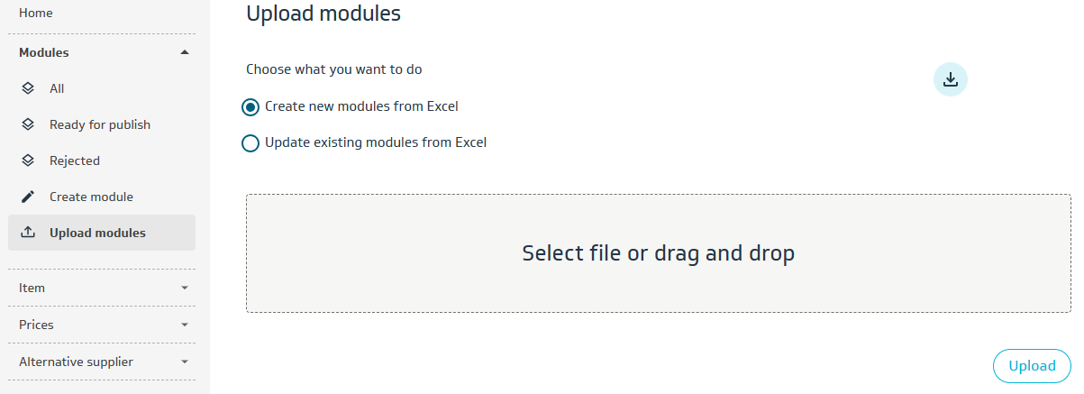The image size is (1084, 394).
Task: Expand the Item section
Action: pos(185,288)
